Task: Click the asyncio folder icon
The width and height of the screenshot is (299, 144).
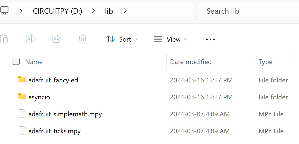Action: 22,97
